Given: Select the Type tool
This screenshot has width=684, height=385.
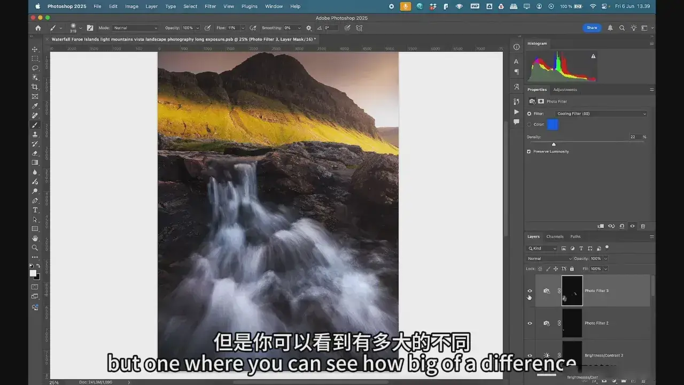Looking at the screenshot, I should point(35,210).
